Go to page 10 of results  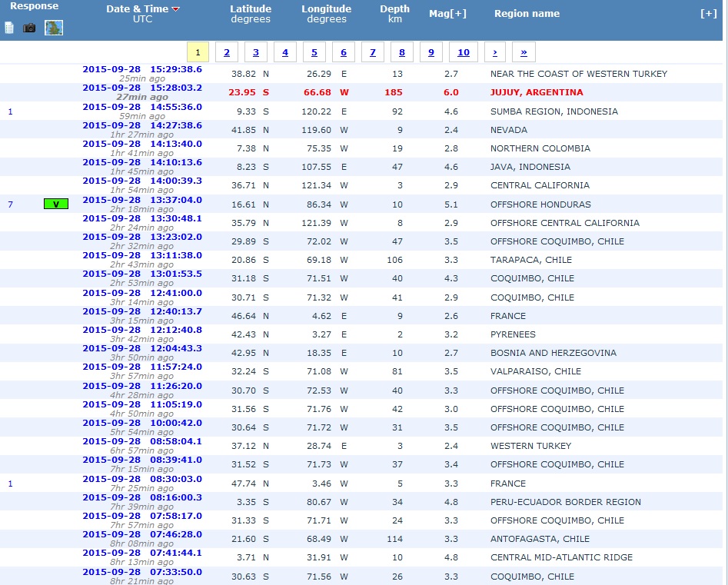pyautogui.click(x=464, y=52)
